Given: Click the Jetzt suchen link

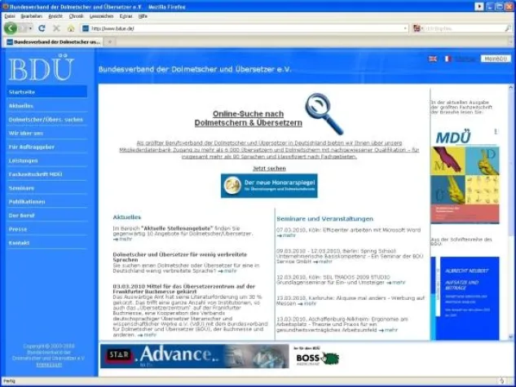Looking at the screenshot, I should (269, 169).
